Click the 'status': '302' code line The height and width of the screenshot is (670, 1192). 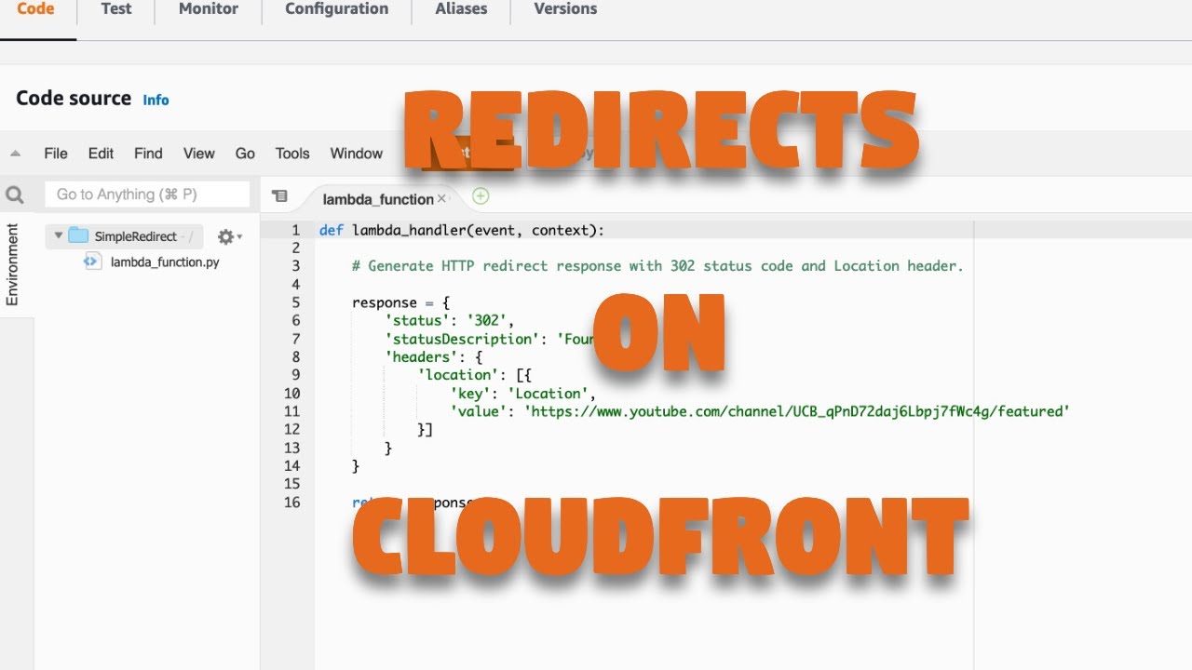(450, 321)
